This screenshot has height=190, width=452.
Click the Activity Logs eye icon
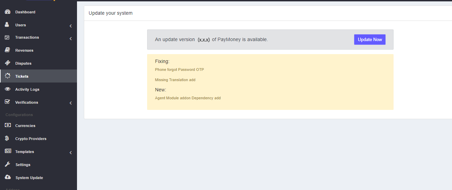8,89
